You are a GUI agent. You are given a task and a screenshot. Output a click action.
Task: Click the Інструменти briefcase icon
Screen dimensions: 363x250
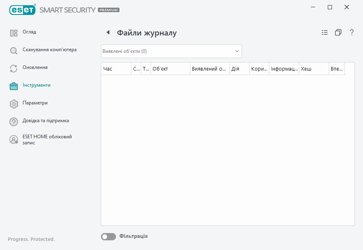pos(14,86)
